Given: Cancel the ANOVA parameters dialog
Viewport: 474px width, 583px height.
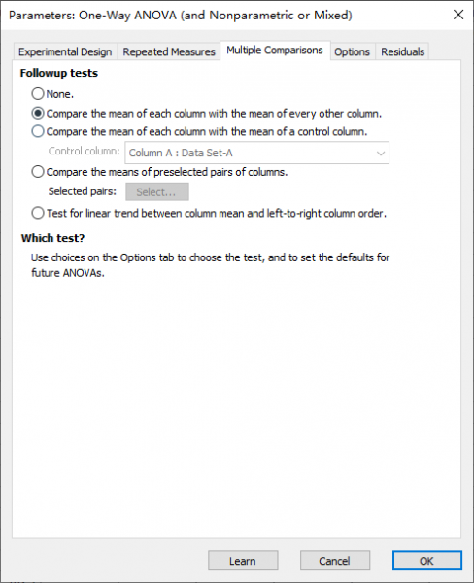Looking at the screenshot, I should click(x=334, y=561).
